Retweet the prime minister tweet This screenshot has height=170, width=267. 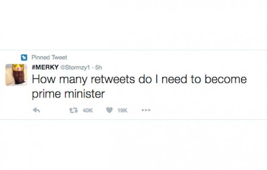pos(73,110)
